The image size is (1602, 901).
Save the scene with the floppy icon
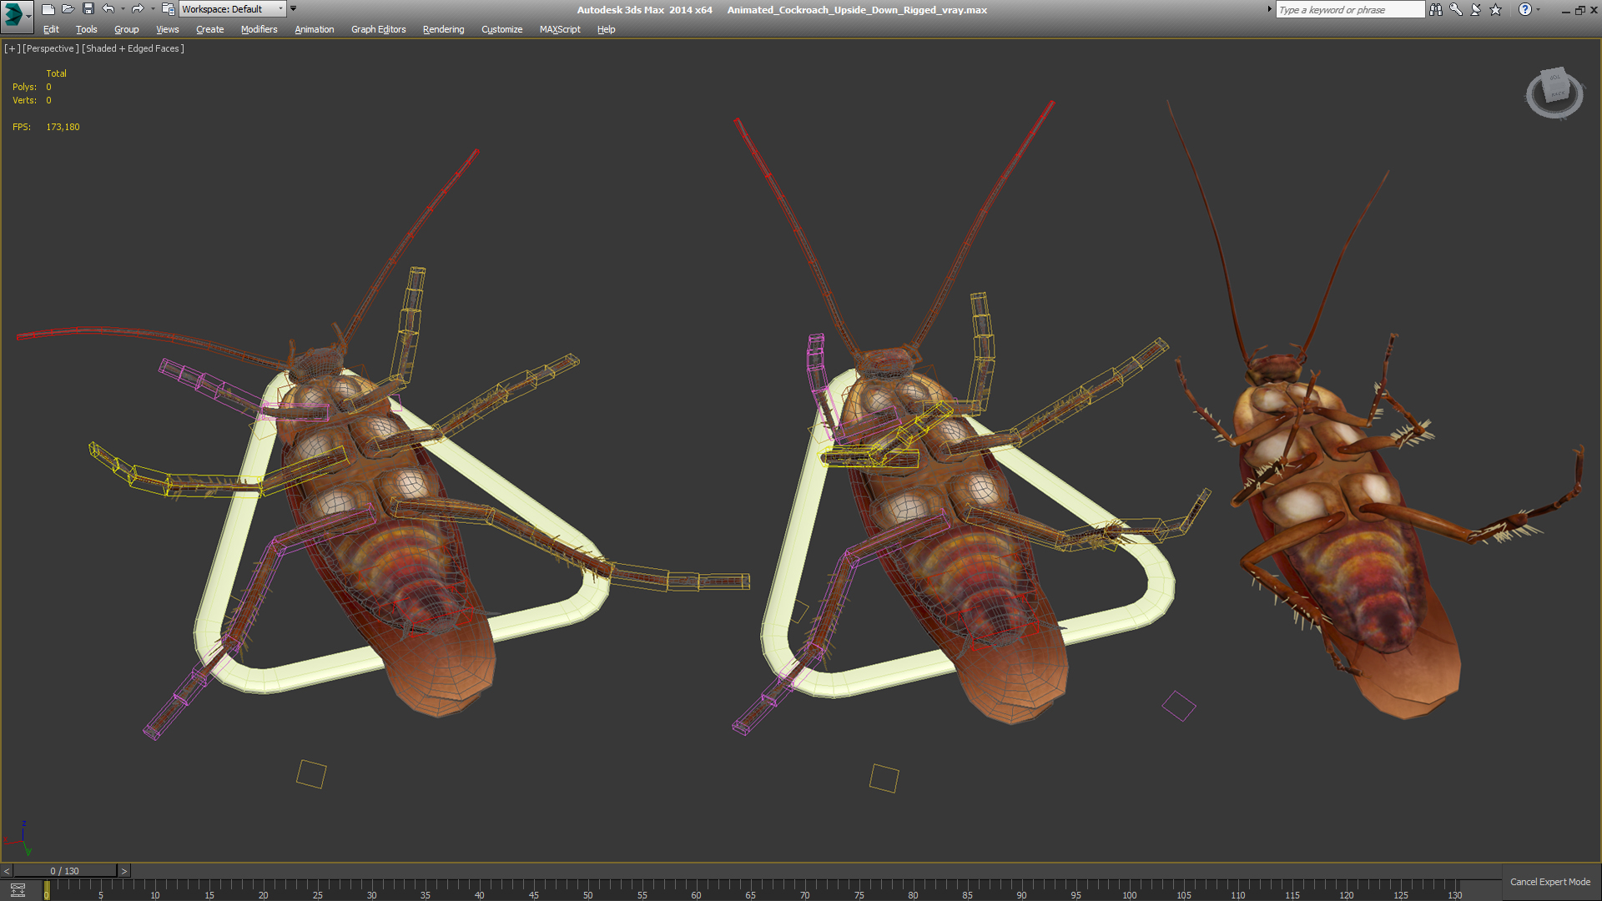point(88,9)
